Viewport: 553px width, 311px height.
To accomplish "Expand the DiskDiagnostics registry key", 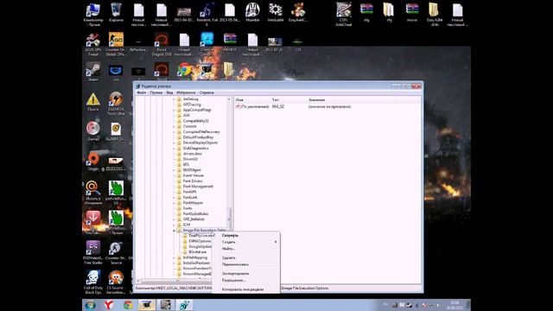I will (x=175, y=148).
